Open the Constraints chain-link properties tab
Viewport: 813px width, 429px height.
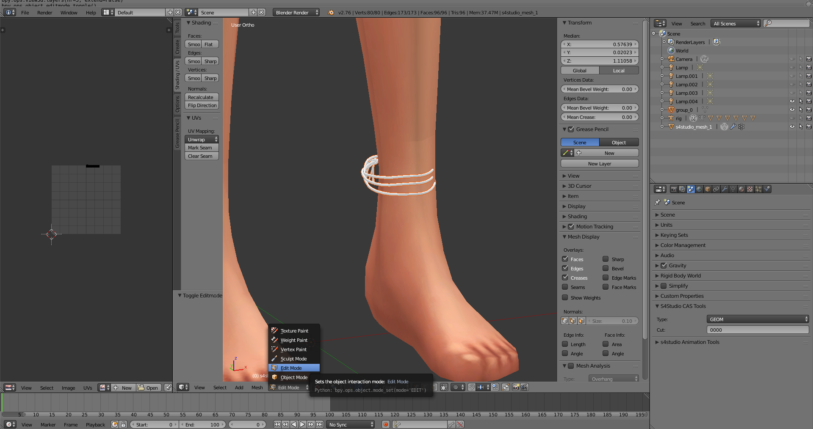pos(716,189)
